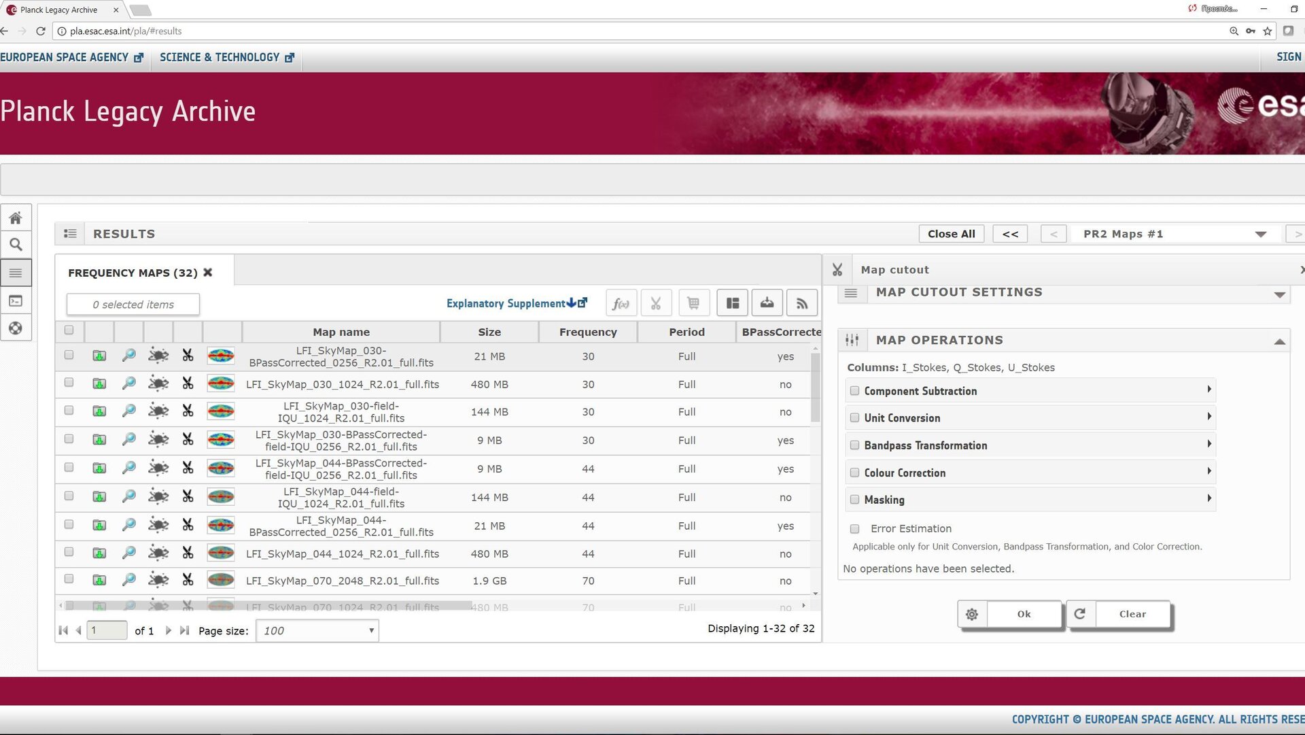Click the gear icon beside Ok button
This screenshot has height=735, width=1305.
click(972, 614)
